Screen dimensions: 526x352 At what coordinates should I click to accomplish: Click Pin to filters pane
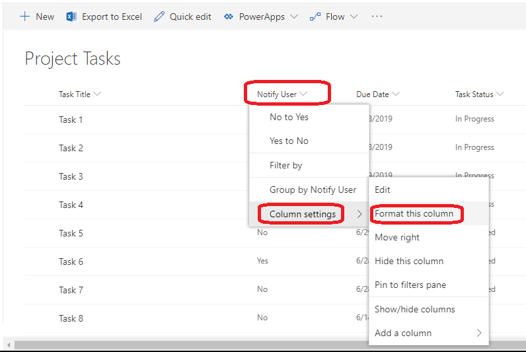point(410,285)
